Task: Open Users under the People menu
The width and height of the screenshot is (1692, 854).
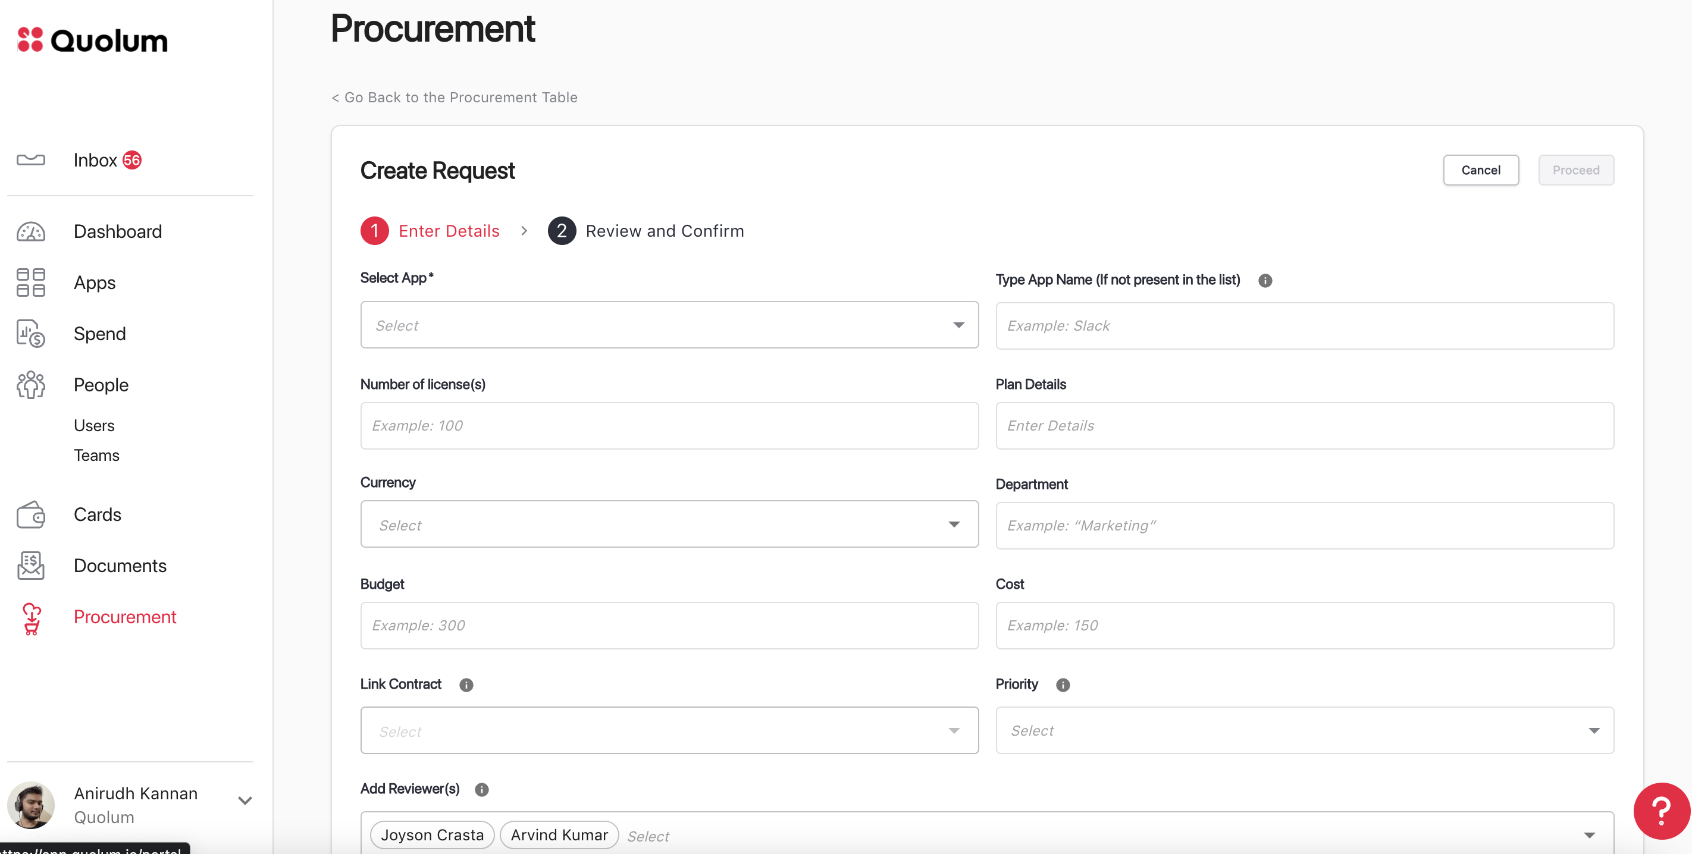Action: tap(94, 426)
